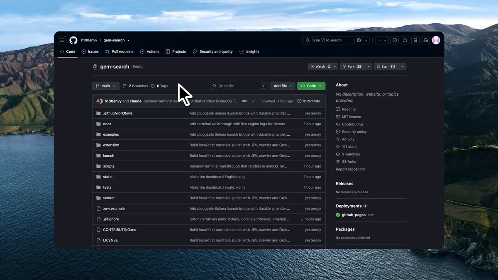Image resolution: width=498 pixels, height=280 pixels.
Task: Click the GitHub octocat logo
Action: (x=73, y=40)
